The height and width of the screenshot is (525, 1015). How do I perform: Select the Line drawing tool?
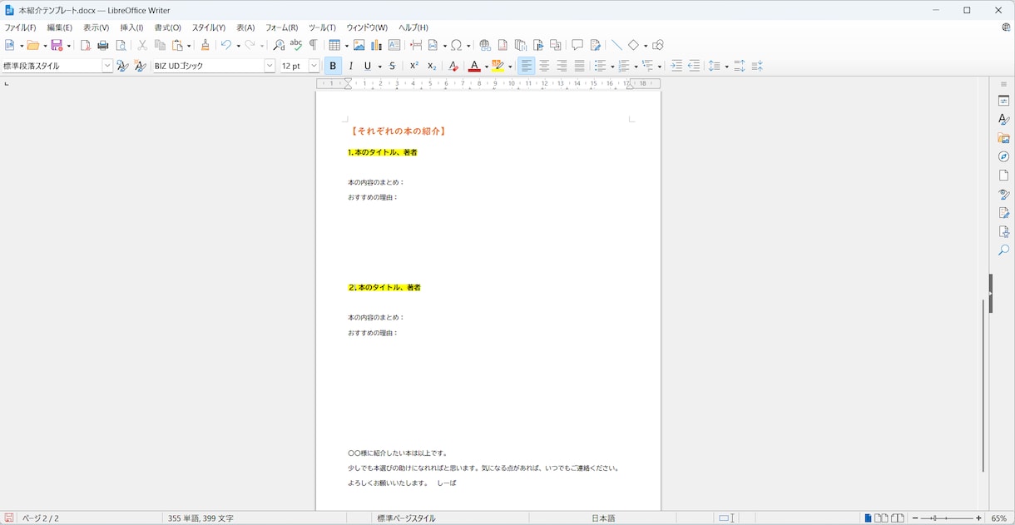616,45
